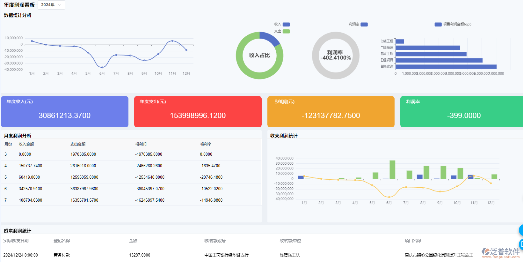Click the 毛利率 column header in monthly table
Screen dimensions: 523x262
(206, 144)
